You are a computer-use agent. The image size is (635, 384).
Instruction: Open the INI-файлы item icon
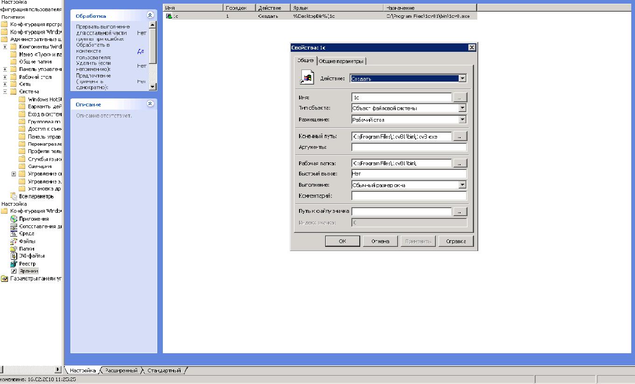click(x=14, y=256)
